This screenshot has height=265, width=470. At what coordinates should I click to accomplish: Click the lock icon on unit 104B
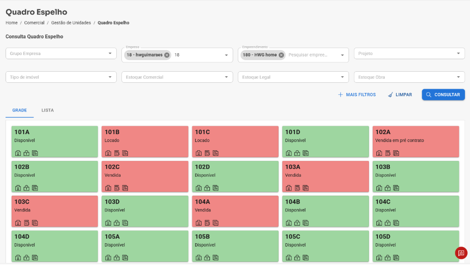pos(297,223)
